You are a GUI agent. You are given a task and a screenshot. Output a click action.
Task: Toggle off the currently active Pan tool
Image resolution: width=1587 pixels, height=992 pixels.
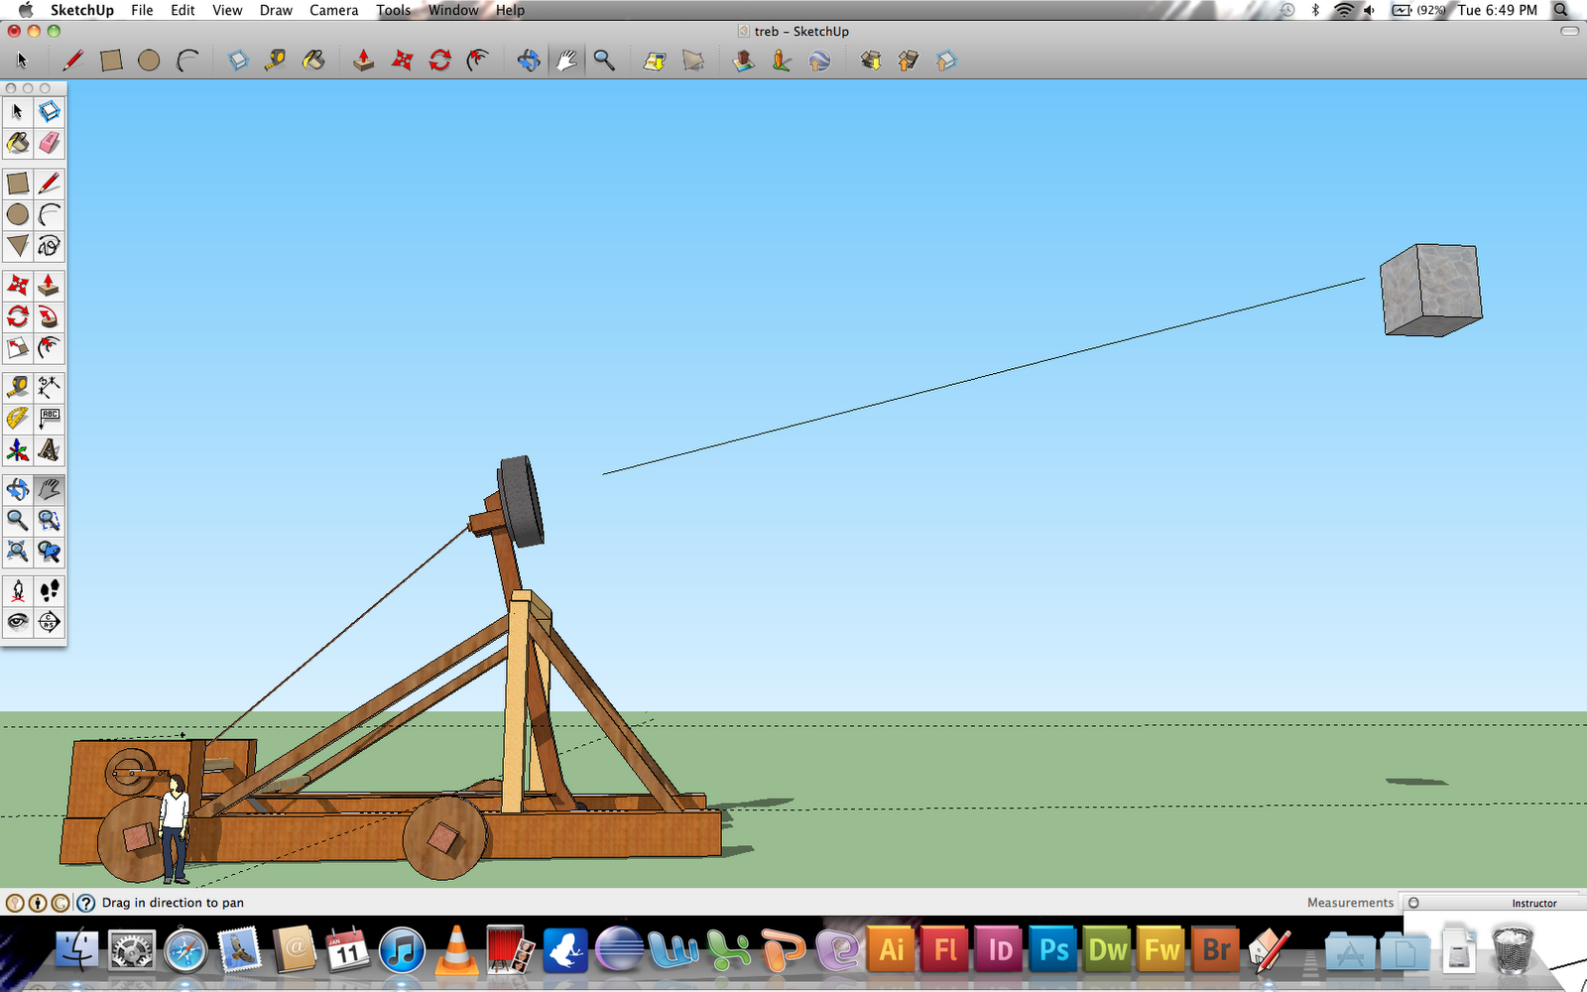(49, 488)
